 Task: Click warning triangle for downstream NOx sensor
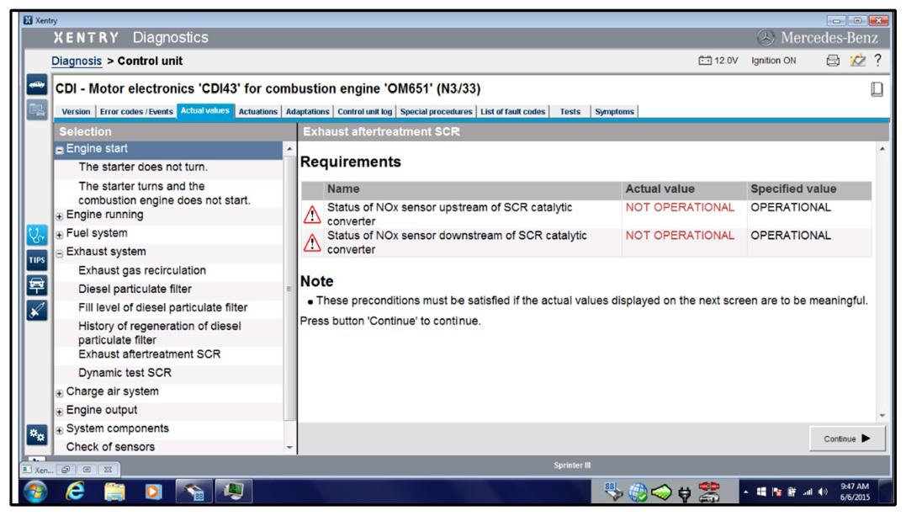click(312, 243)
